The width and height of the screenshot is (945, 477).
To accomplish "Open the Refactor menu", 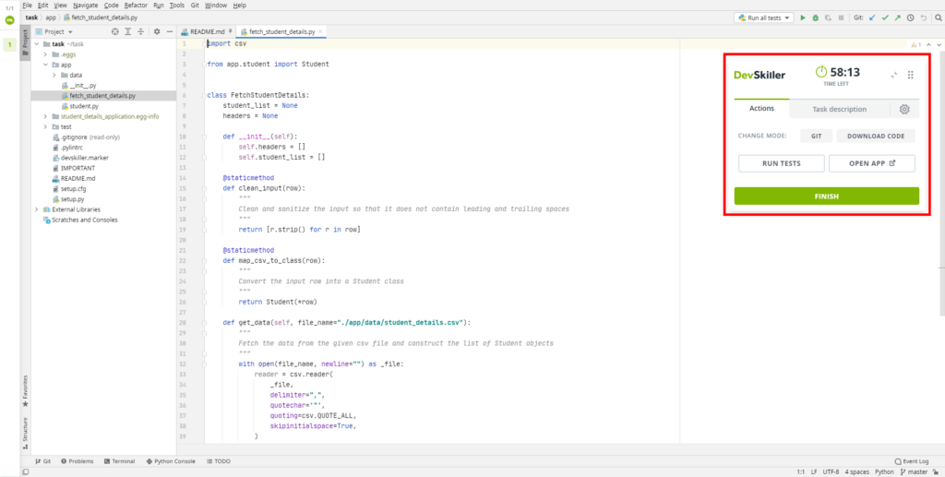I will coord(138,5).
